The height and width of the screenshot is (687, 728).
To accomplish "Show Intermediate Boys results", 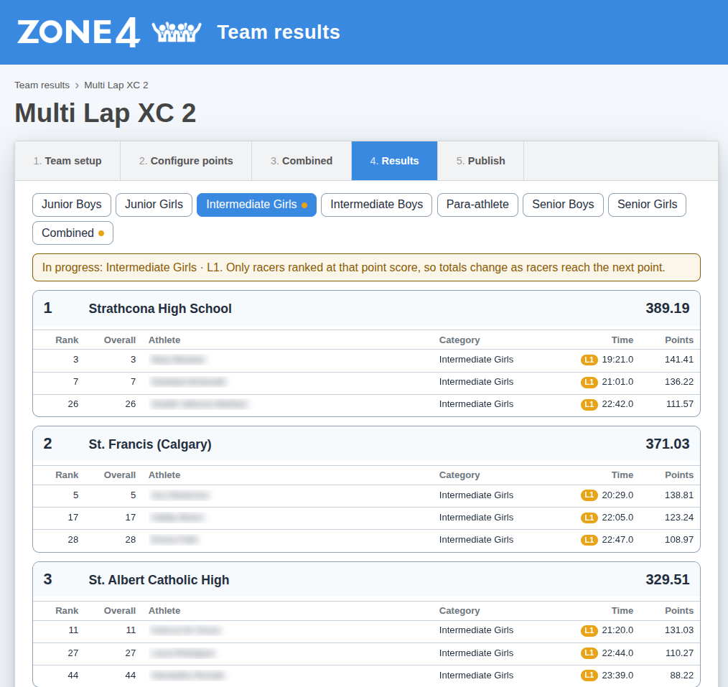I will click(376, 205).
